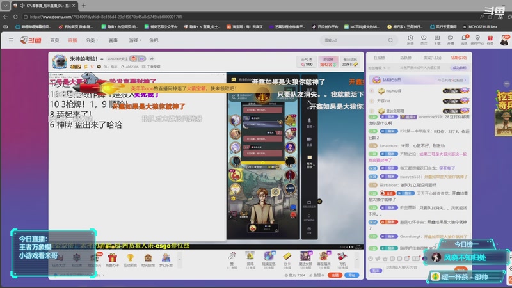The width and height of the screenshot is (512, 288).
Task: Click the chat emoji smiley icon
Action: pos(371,259)
